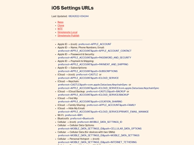Click the prefs:root=CASTLE code for iCloud root
The image size is (194, 145).
point(87,74)
